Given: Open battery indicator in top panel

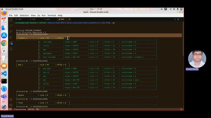Looking at the screenshot, I should pyautogui.click(x=181, y=9).
